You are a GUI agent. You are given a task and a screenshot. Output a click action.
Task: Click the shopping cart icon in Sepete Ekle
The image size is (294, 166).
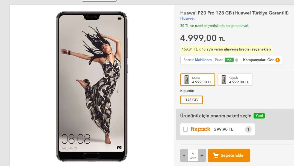[x=216, y=155]
